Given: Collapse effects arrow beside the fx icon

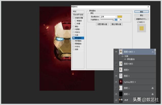Looking at the screenshot, I should tap(155, 52).
